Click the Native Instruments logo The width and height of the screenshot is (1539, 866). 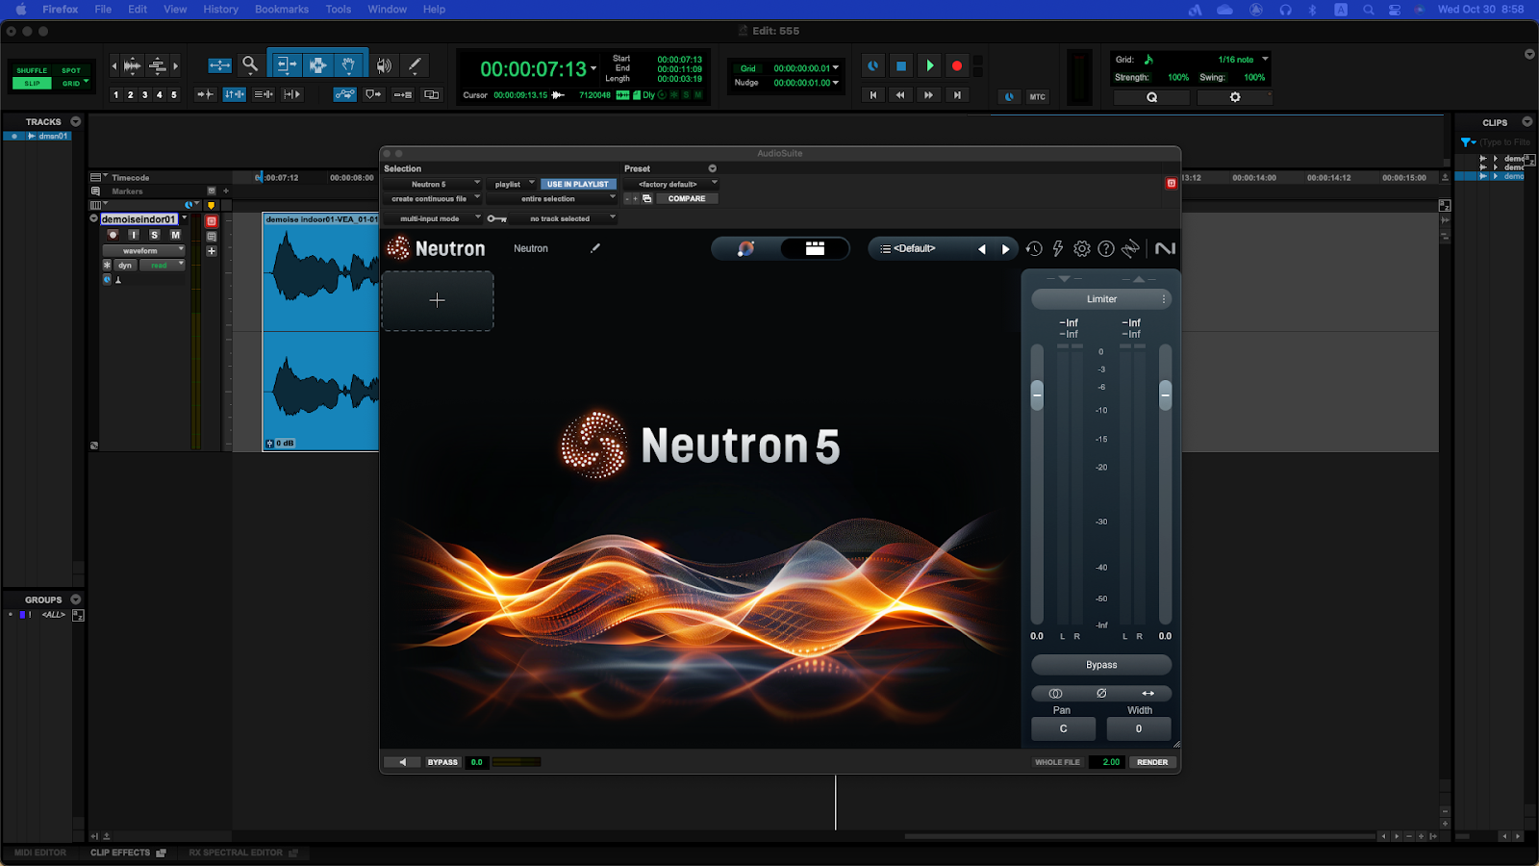pos(1165,249)
